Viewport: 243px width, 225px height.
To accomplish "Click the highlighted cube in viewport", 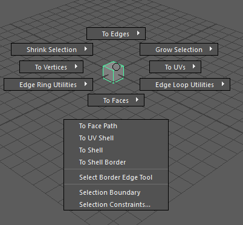I will [x=113, y=73].
